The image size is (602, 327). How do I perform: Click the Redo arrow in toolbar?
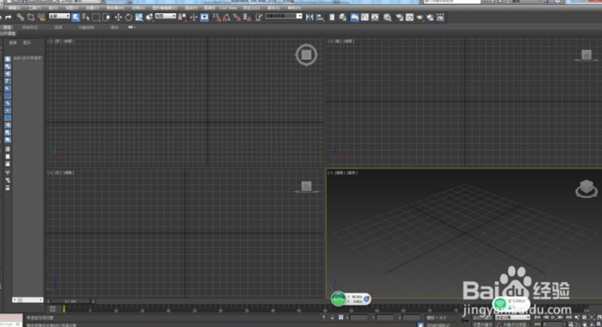tap(8, 17)
